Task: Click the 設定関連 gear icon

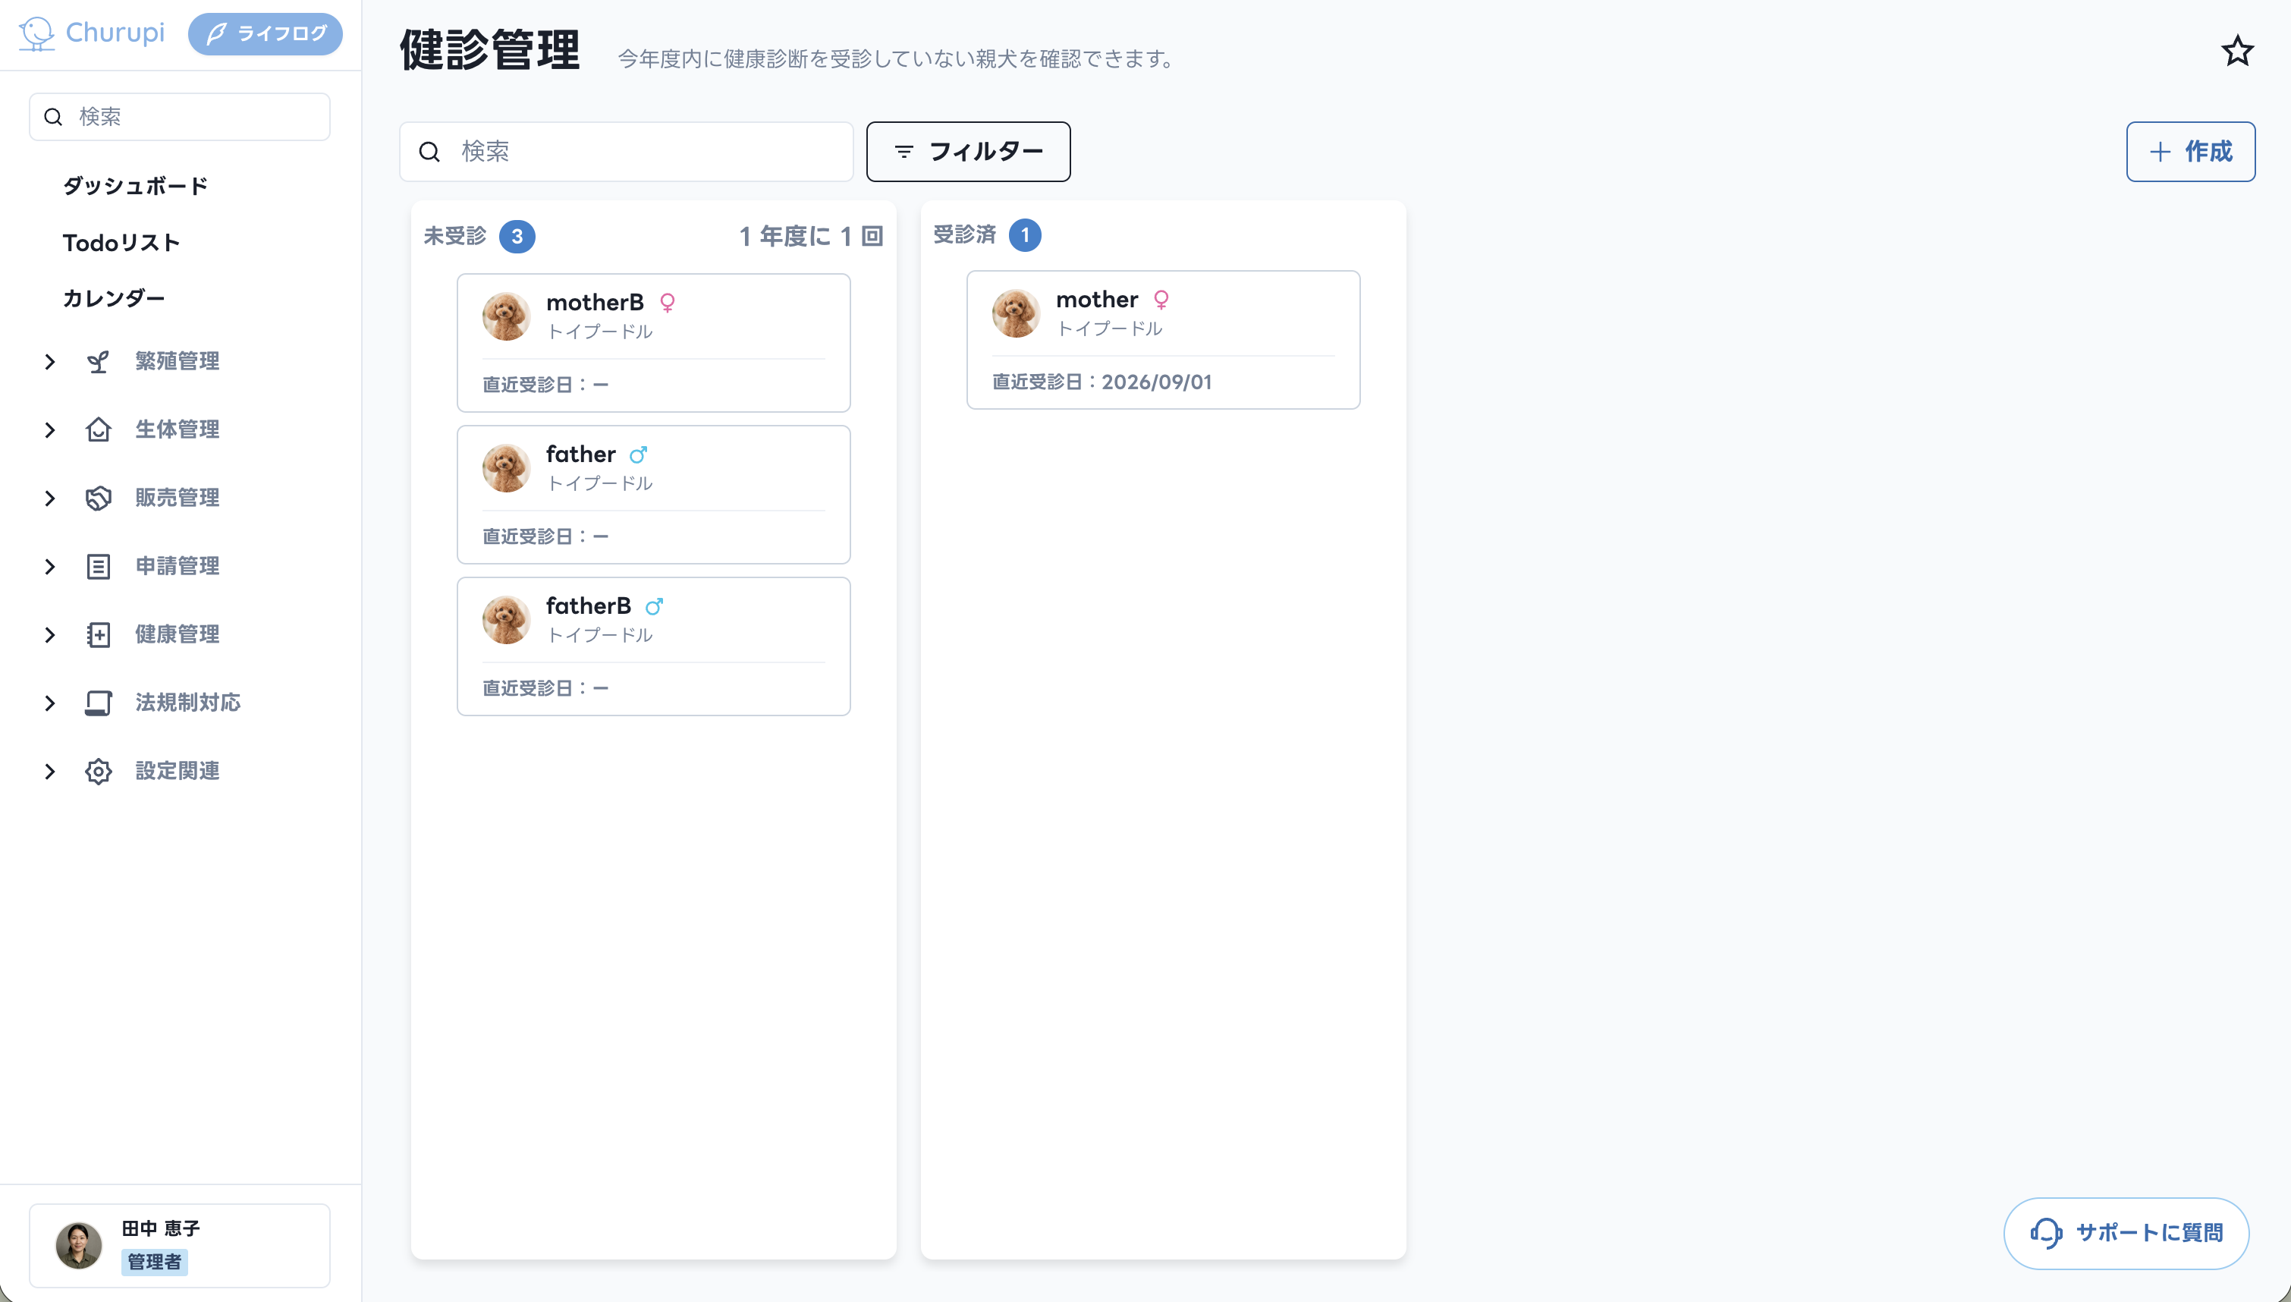Action: (99, 771)
